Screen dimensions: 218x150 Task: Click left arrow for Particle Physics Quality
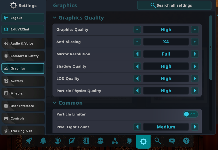tap(137, 91)
